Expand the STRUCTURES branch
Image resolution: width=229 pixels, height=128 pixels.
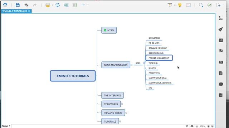point(122,104)
